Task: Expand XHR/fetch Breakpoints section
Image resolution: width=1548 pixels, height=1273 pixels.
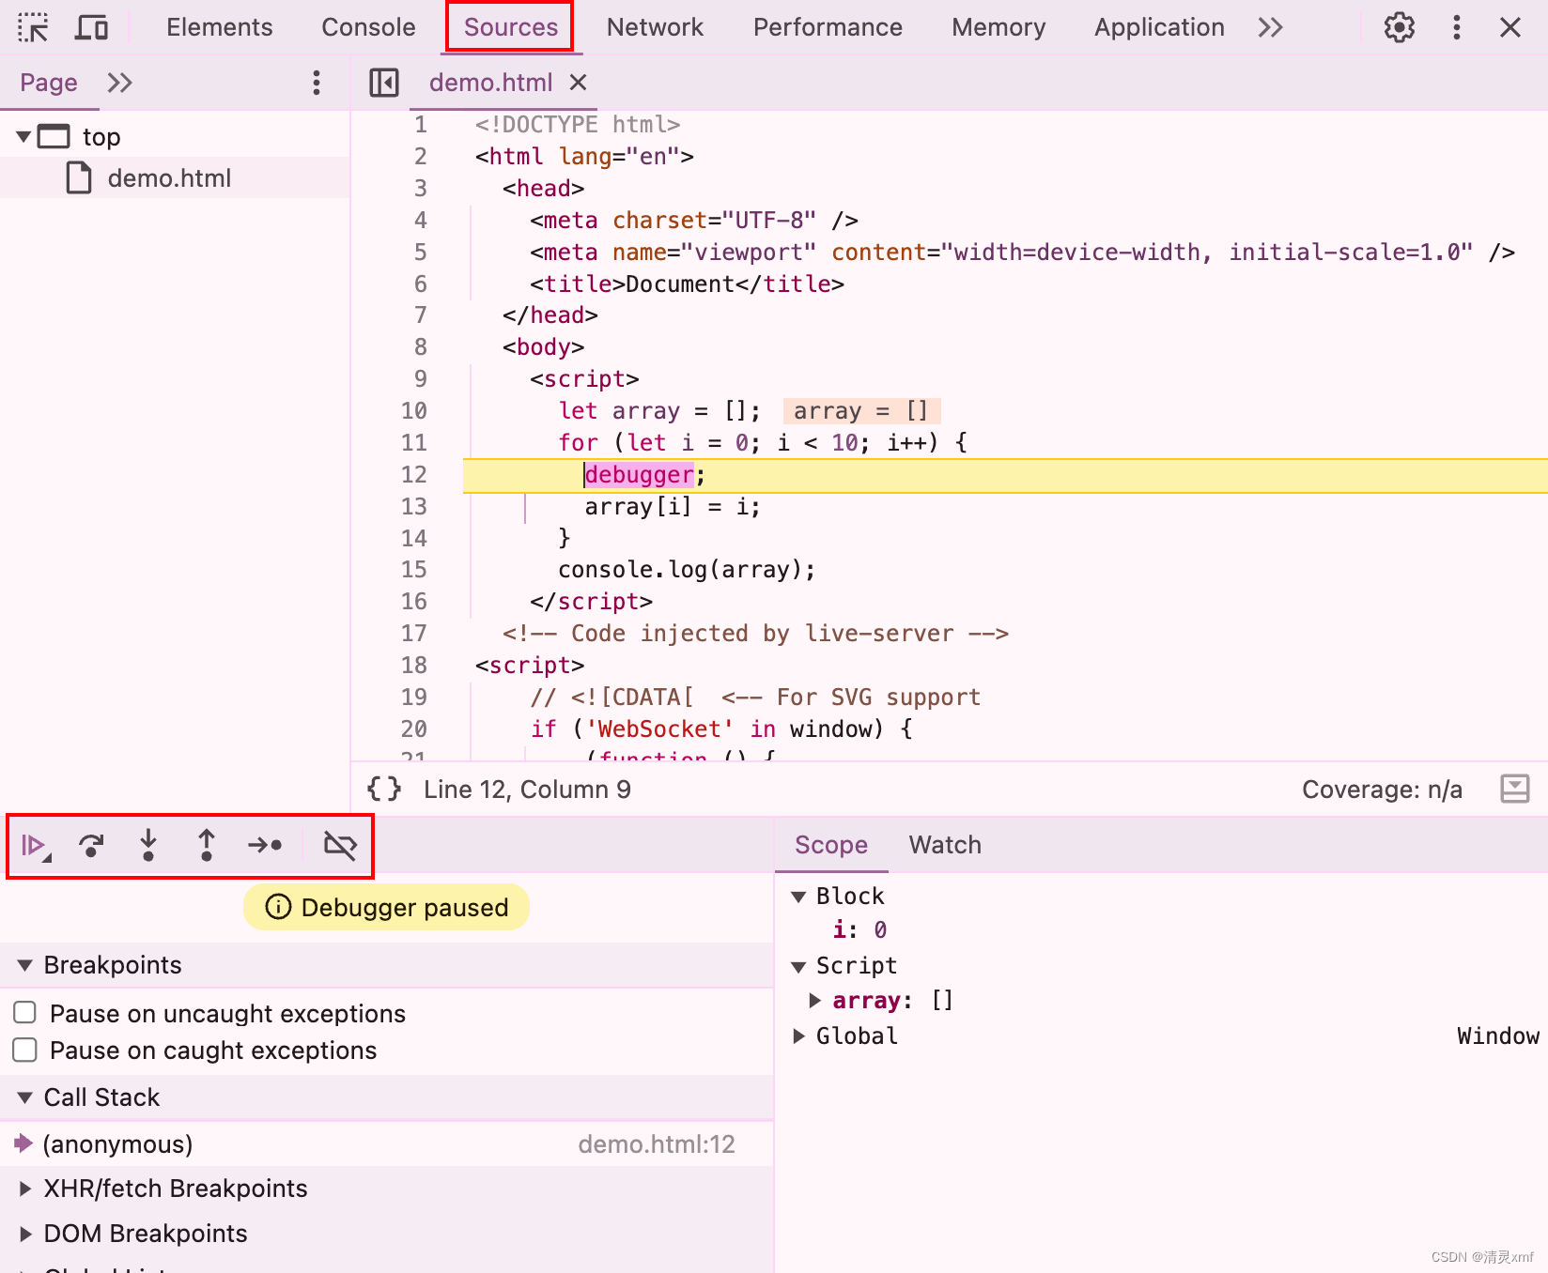Action: click(x=25, y=1189)
